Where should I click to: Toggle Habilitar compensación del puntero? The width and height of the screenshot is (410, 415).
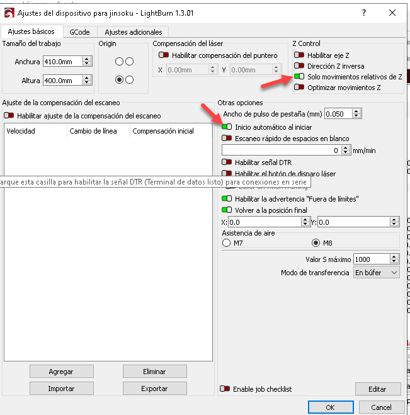click(164, 55)
